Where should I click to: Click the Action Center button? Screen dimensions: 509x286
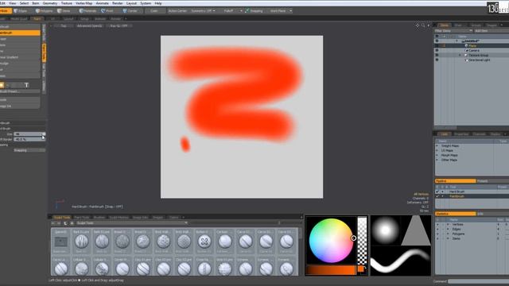[x=177, y=10]
